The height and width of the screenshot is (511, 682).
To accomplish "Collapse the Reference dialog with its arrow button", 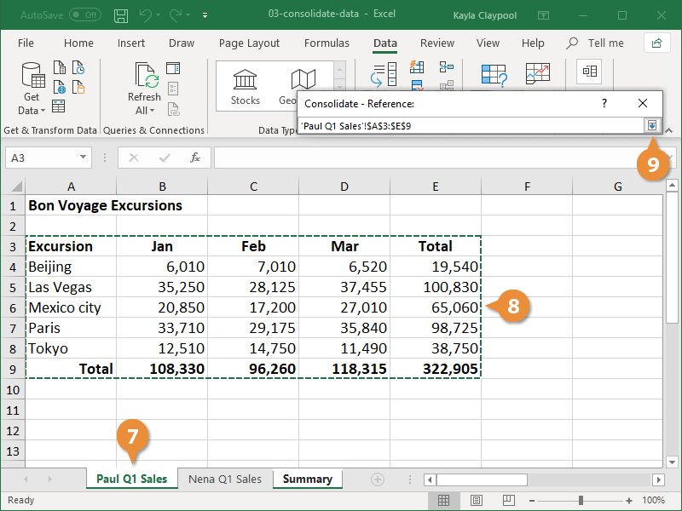I will pyautogui.click(x=652, y=125).
